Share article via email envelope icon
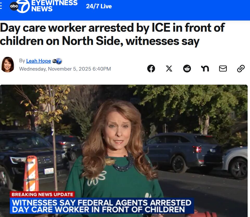Image resolution: width=250 pixels, height=217 pixels. 223,69
